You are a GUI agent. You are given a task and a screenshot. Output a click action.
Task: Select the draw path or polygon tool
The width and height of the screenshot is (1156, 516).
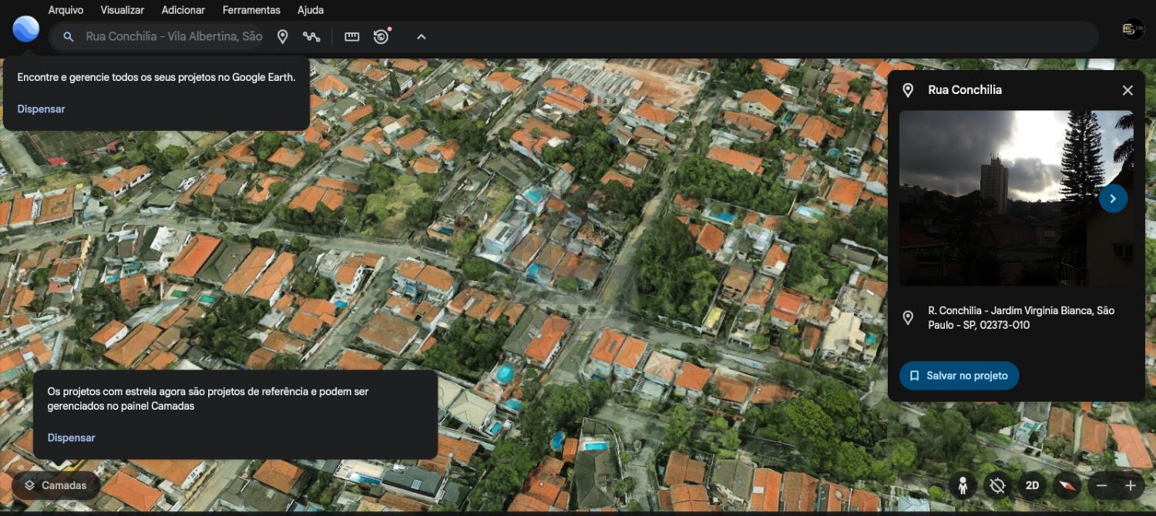tap(311, 37)
